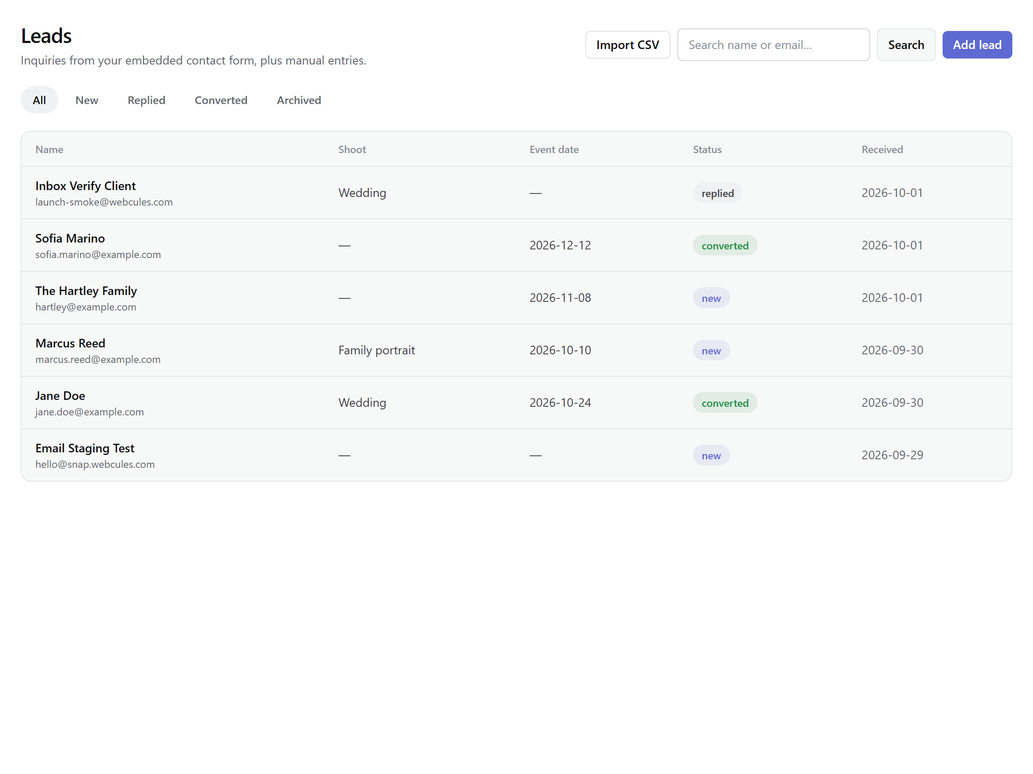Click the Status column header
The width and height of the screenshot is (1033, 774).
click(707, 149)
